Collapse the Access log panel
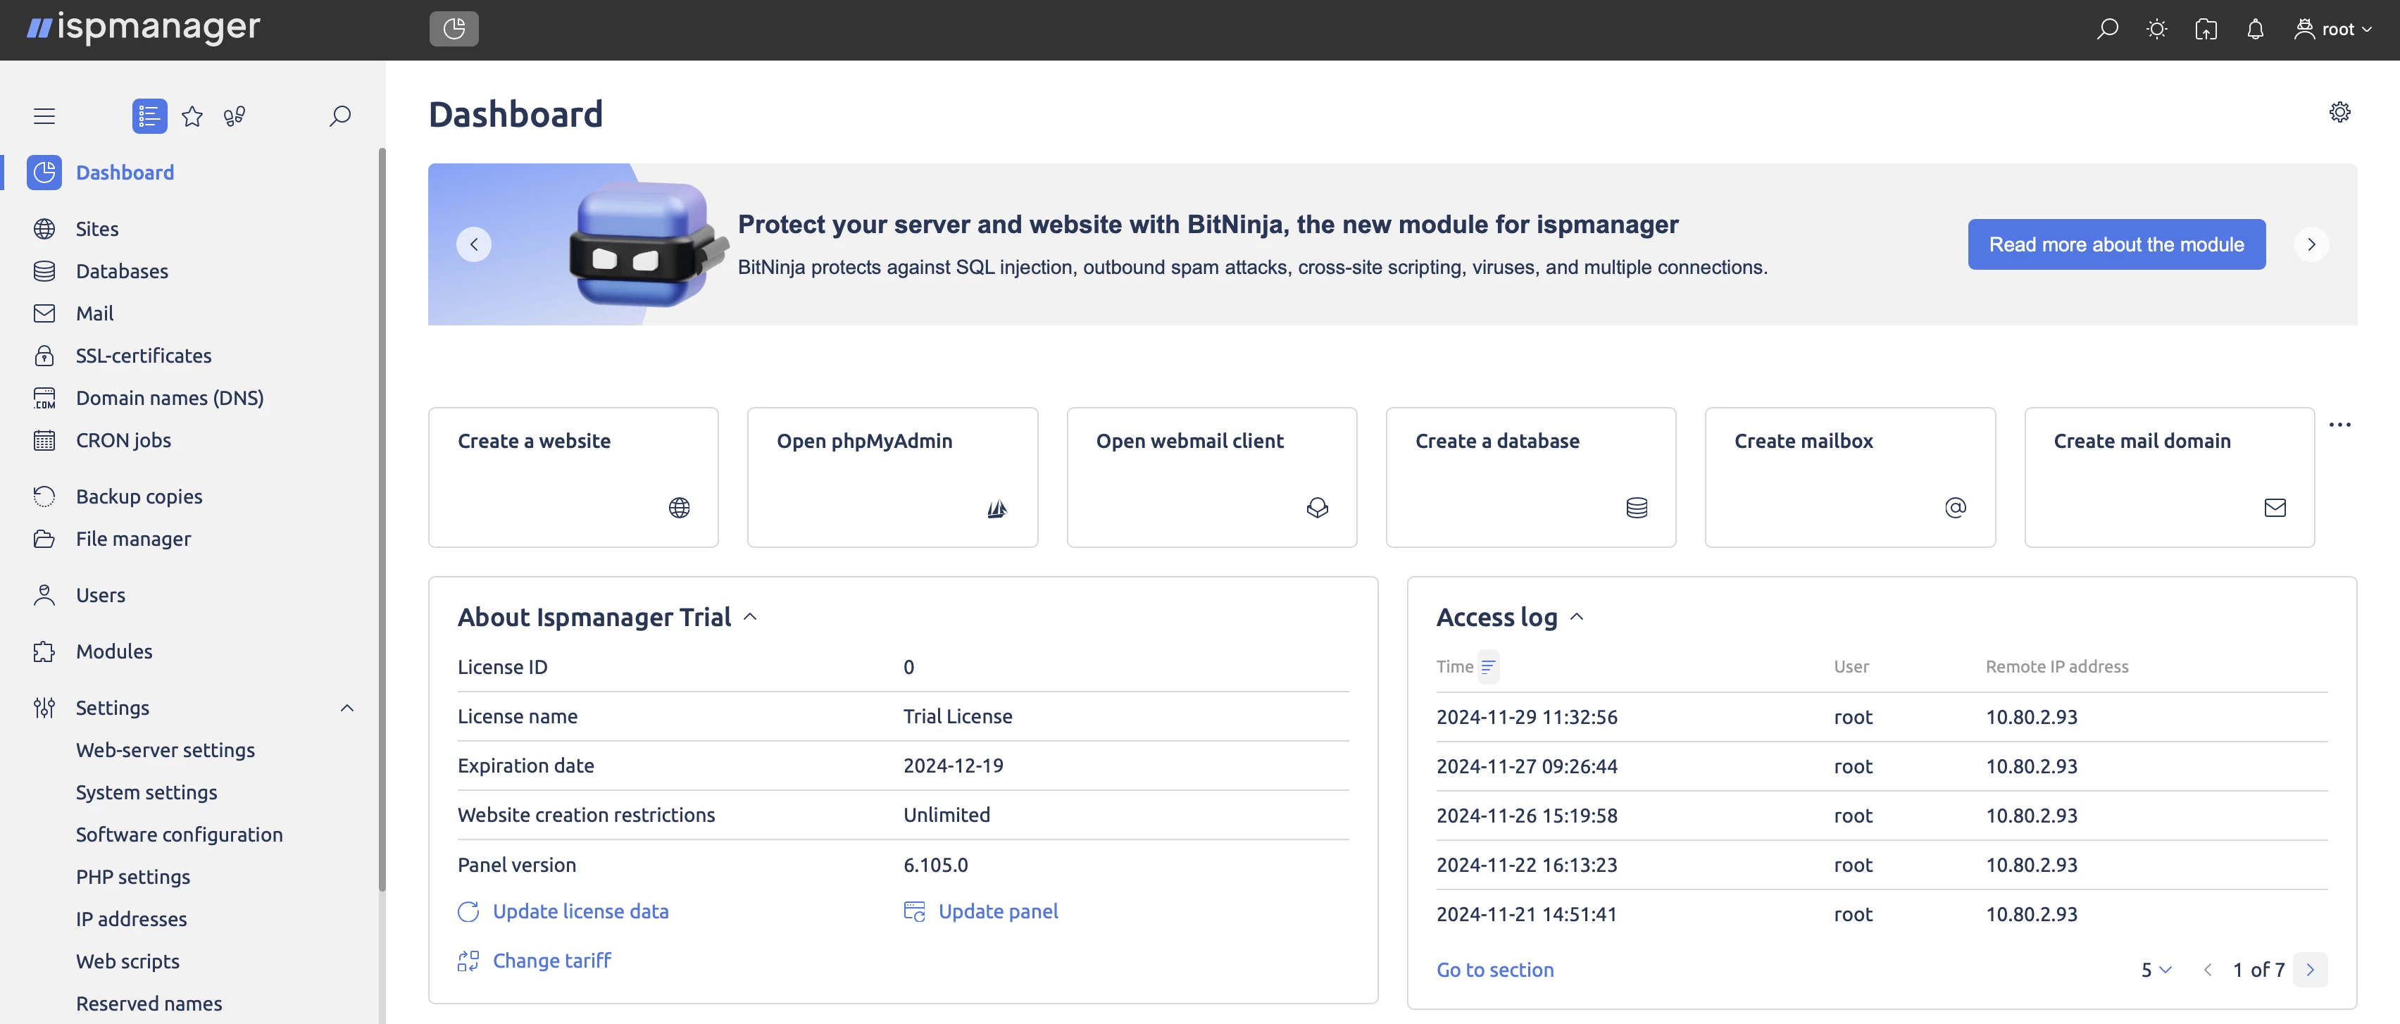This screenshot has height=1024, width=2400. 1576,617
